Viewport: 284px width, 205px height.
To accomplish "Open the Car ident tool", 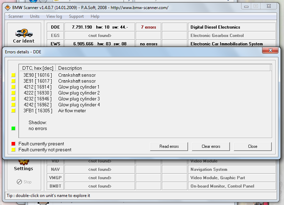I will pyautogui.click(x=24, y=36).
